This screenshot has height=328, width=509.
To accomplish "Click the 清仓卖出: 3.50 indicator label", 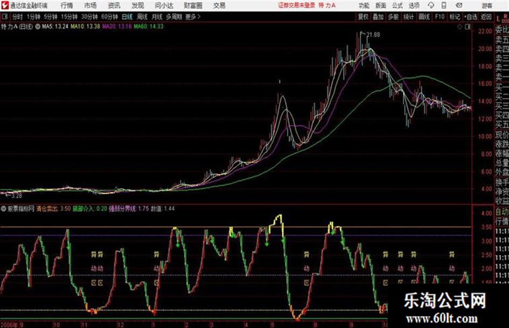I will [53, 208].
